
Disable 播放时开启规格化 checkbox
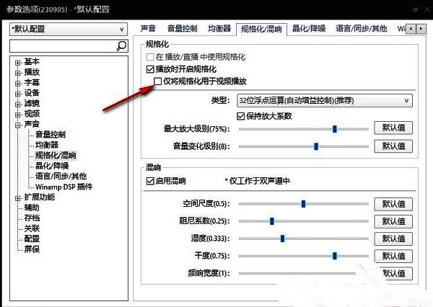pyautogui.click(x=150, y=69)
